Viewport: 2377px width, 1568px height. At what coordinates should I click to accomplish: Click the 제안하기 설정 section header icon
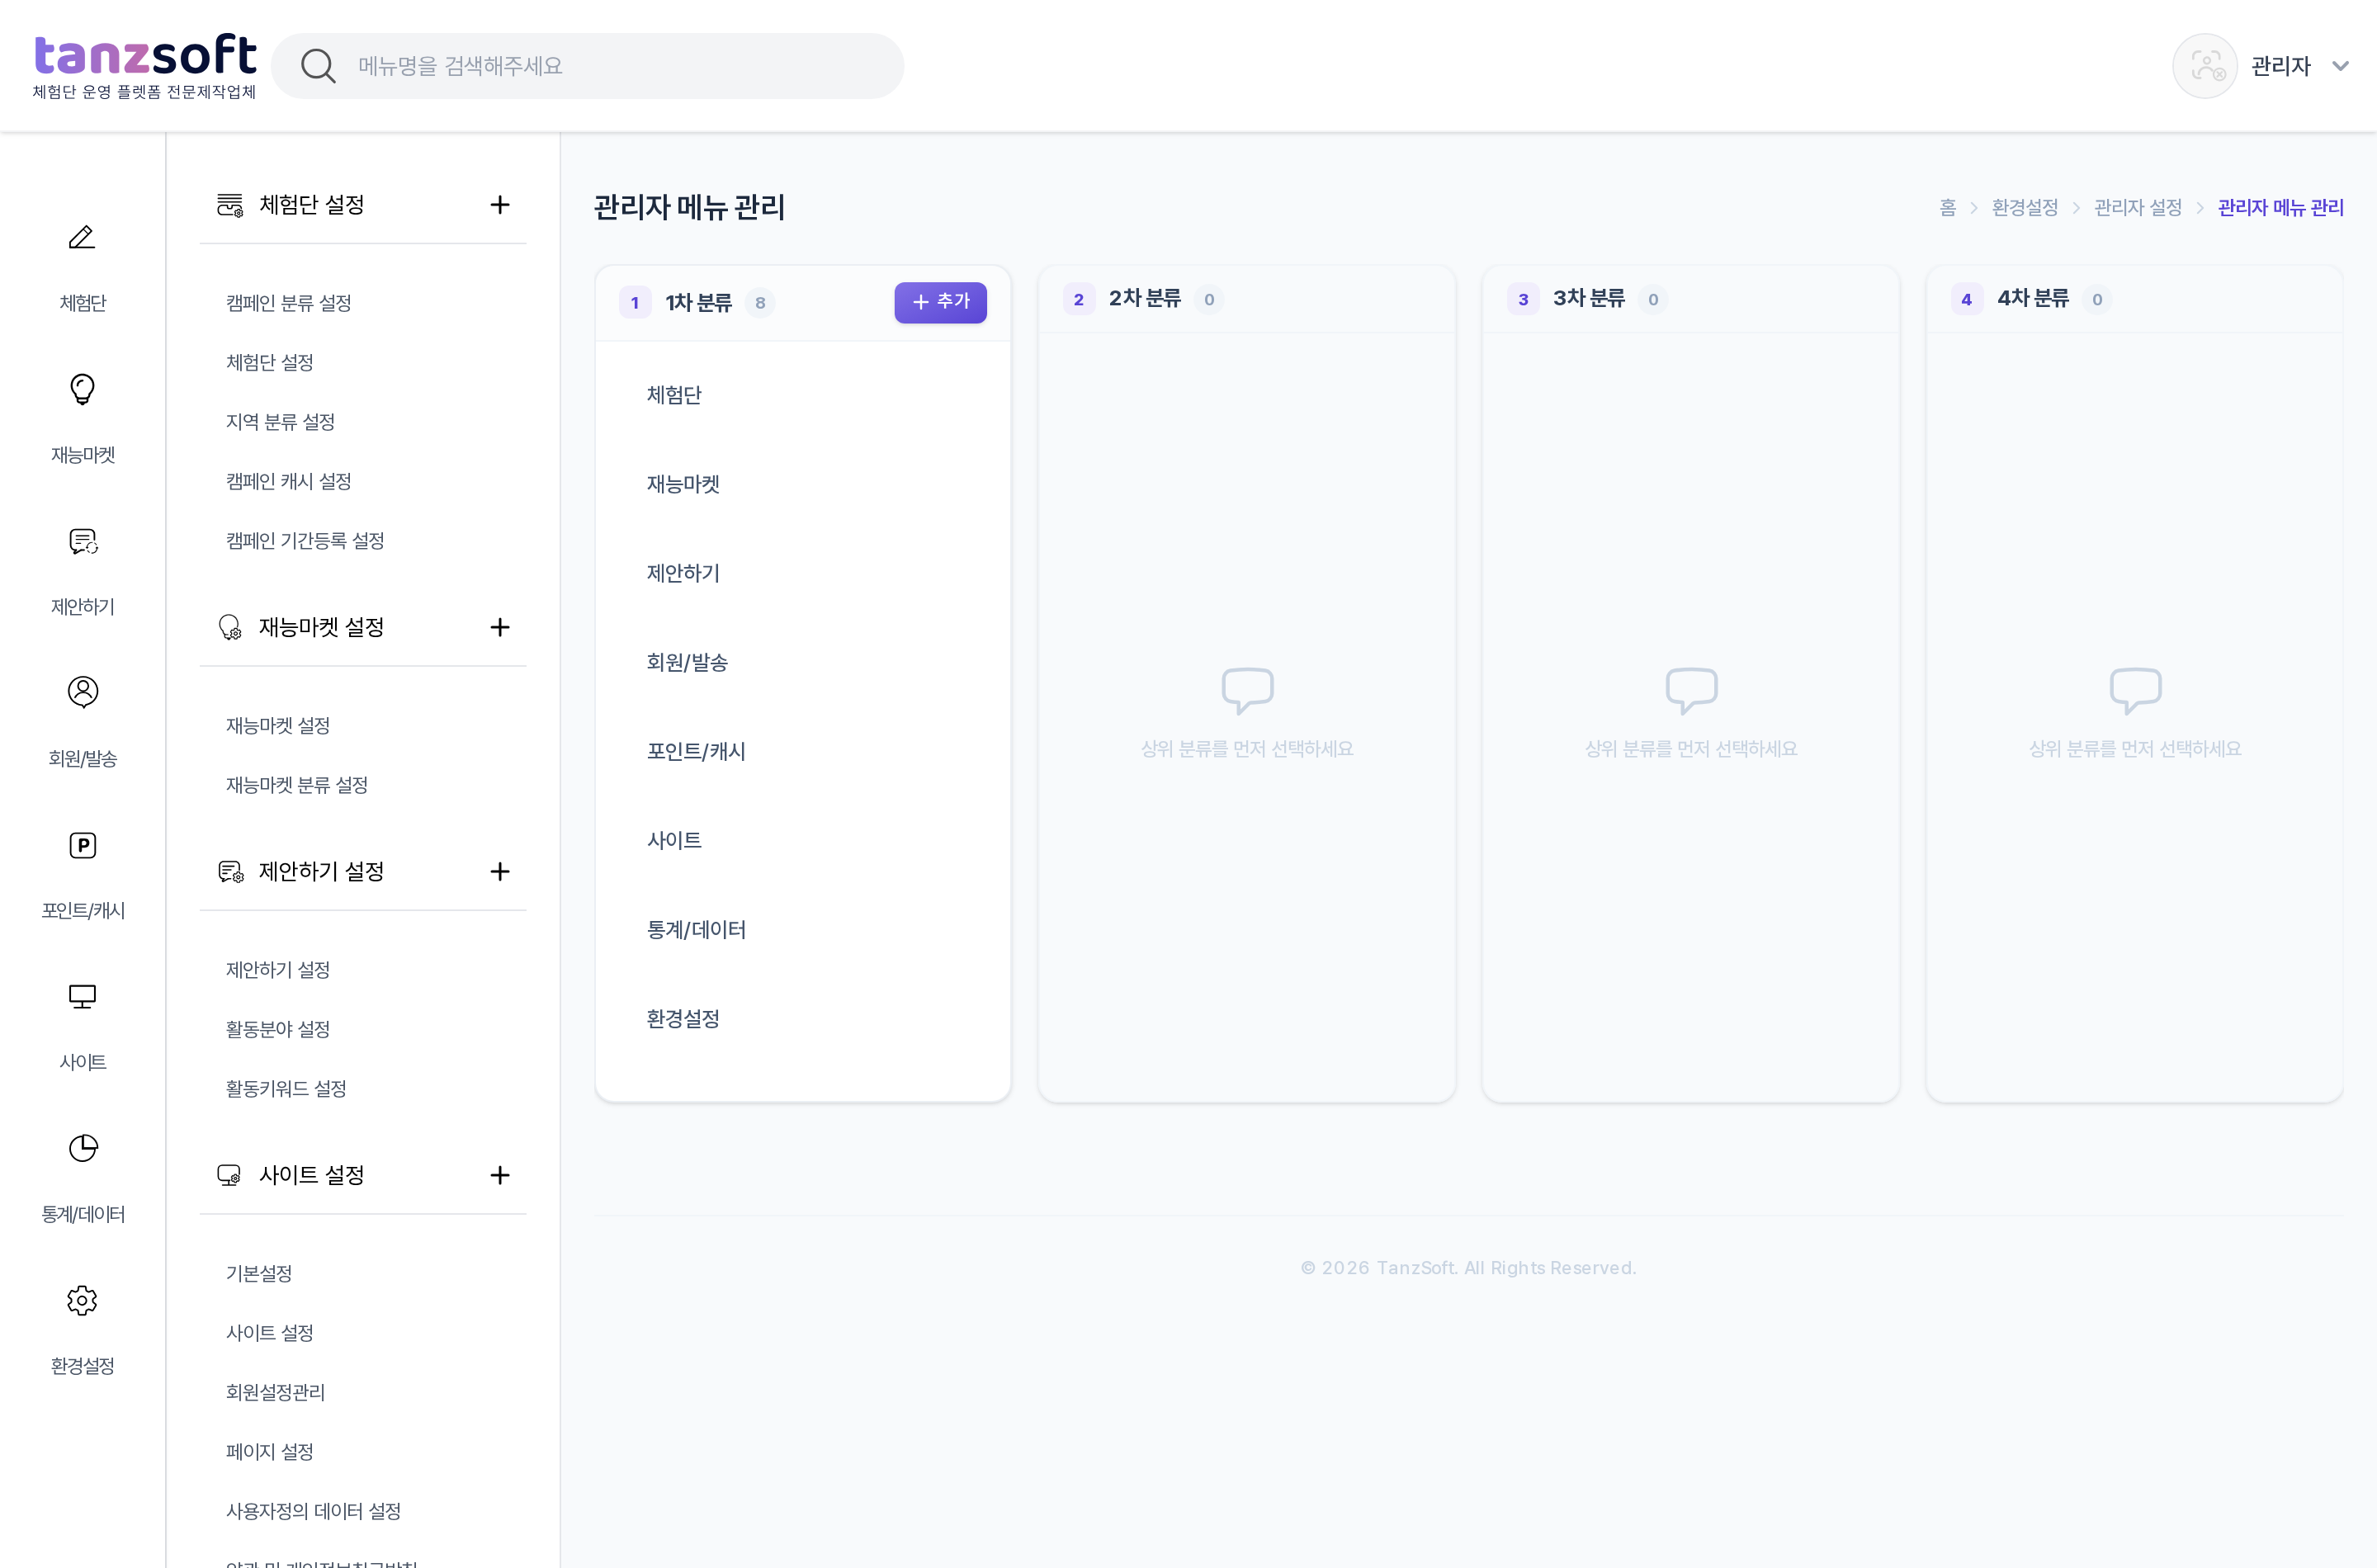click(230, 872)
